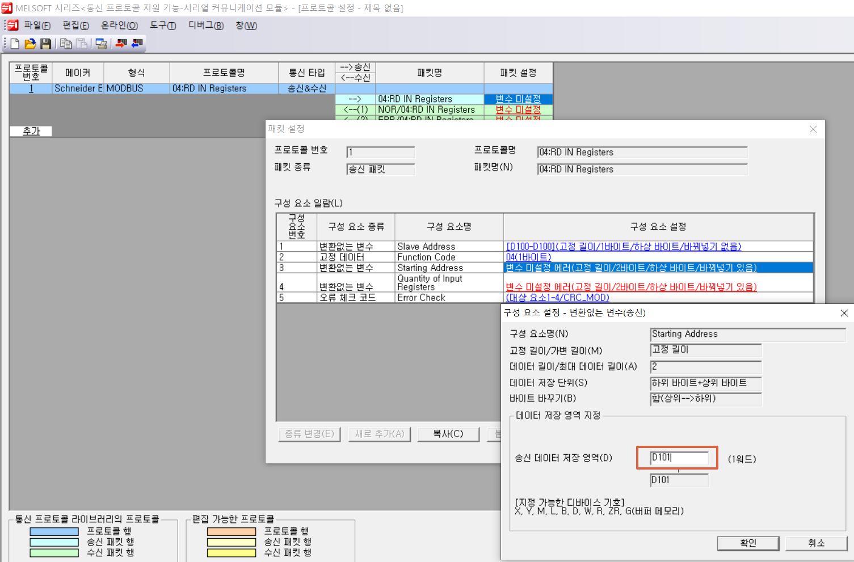Click the paste toolbar icon

point(82,44)
